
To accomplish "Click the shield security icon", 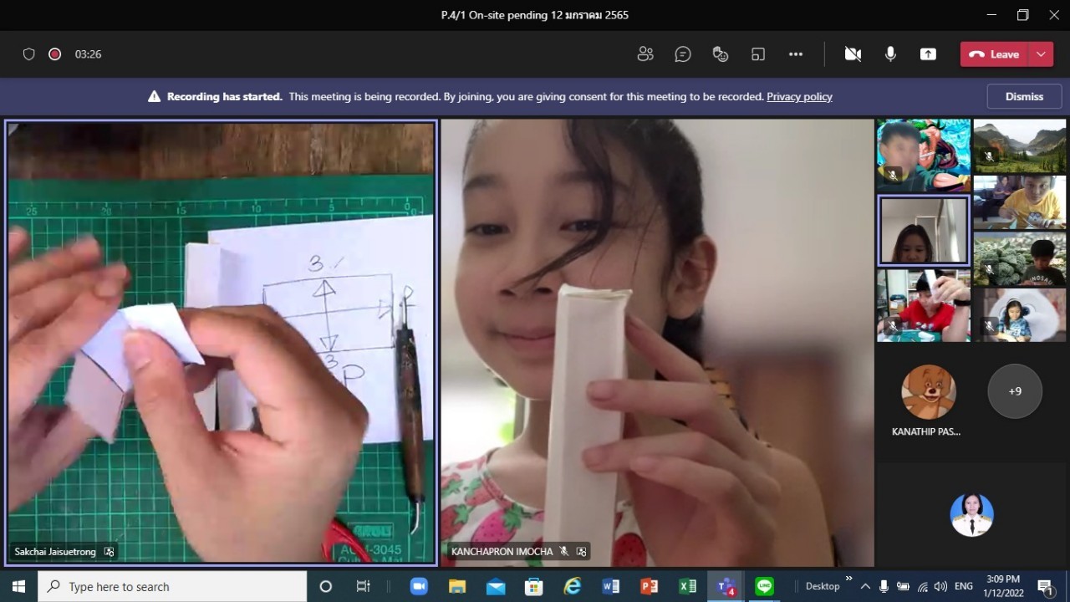I will coord(29,54).
